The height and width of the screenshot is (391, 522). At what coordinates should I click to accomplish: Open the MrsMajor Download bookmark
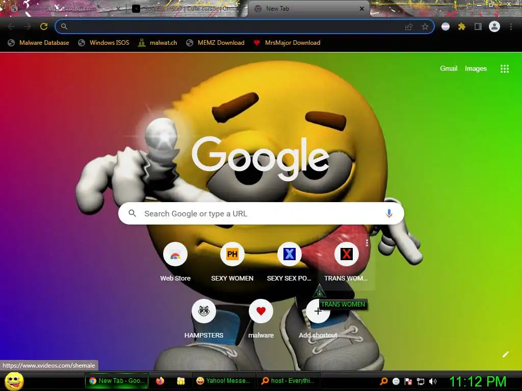[x=286, y=43]
